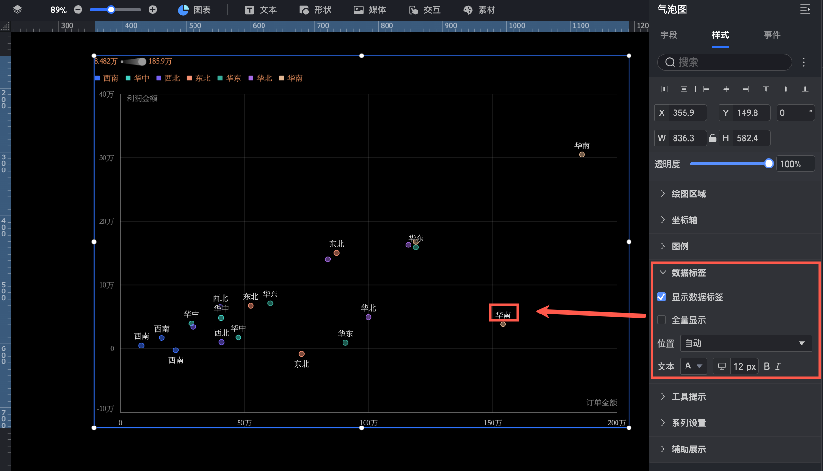This screenshot has width=823, height=471.
Task: Adjust the zoom slider handle in top toolbar
Action: [x=111, y=10]
